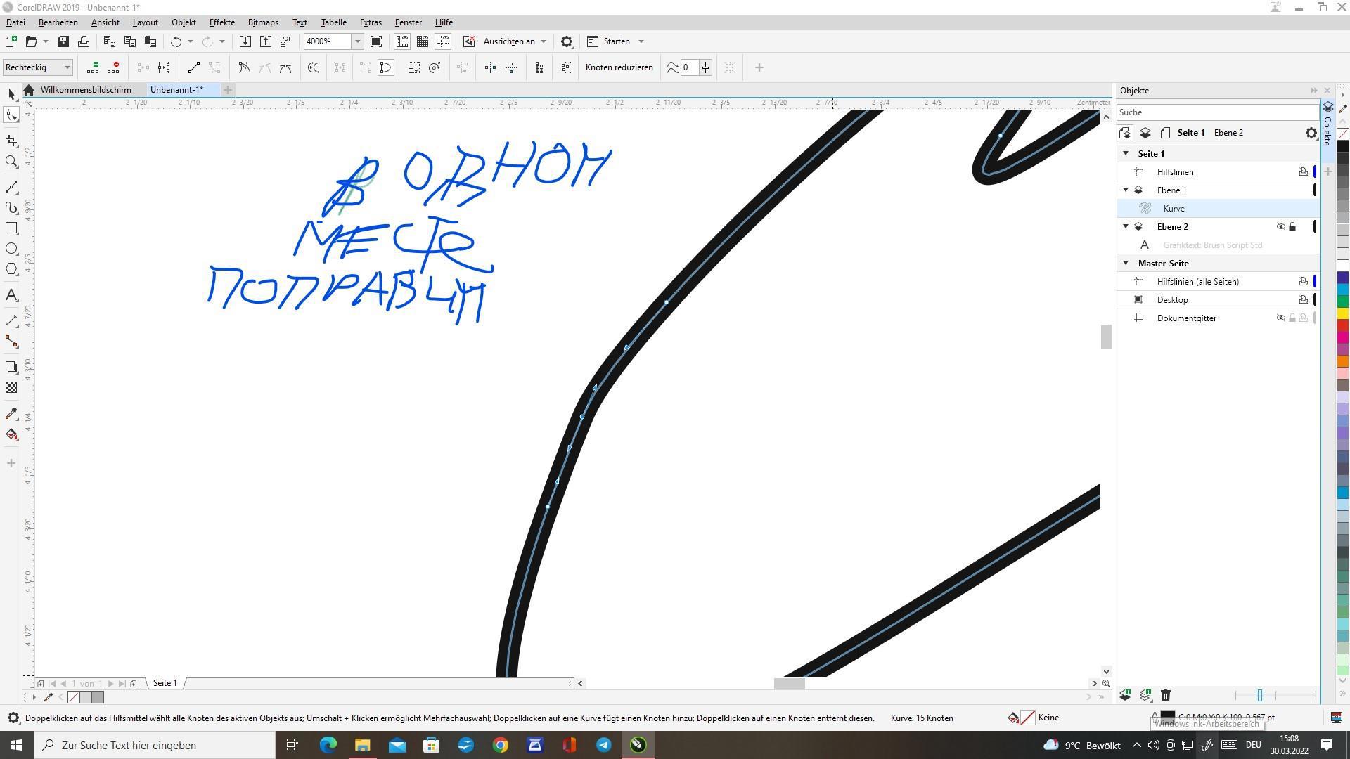Toggle visibility eye of Ebene 2
This screenshot has height=759, width=1350.
click(1280, 226)
